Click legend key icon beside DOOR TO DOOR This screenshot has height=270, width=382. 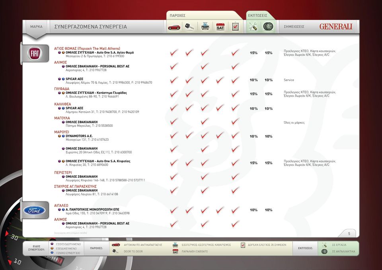[x=115, y=251]
